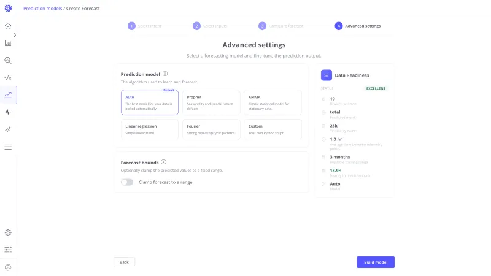Click the Back button

[124, 263]
